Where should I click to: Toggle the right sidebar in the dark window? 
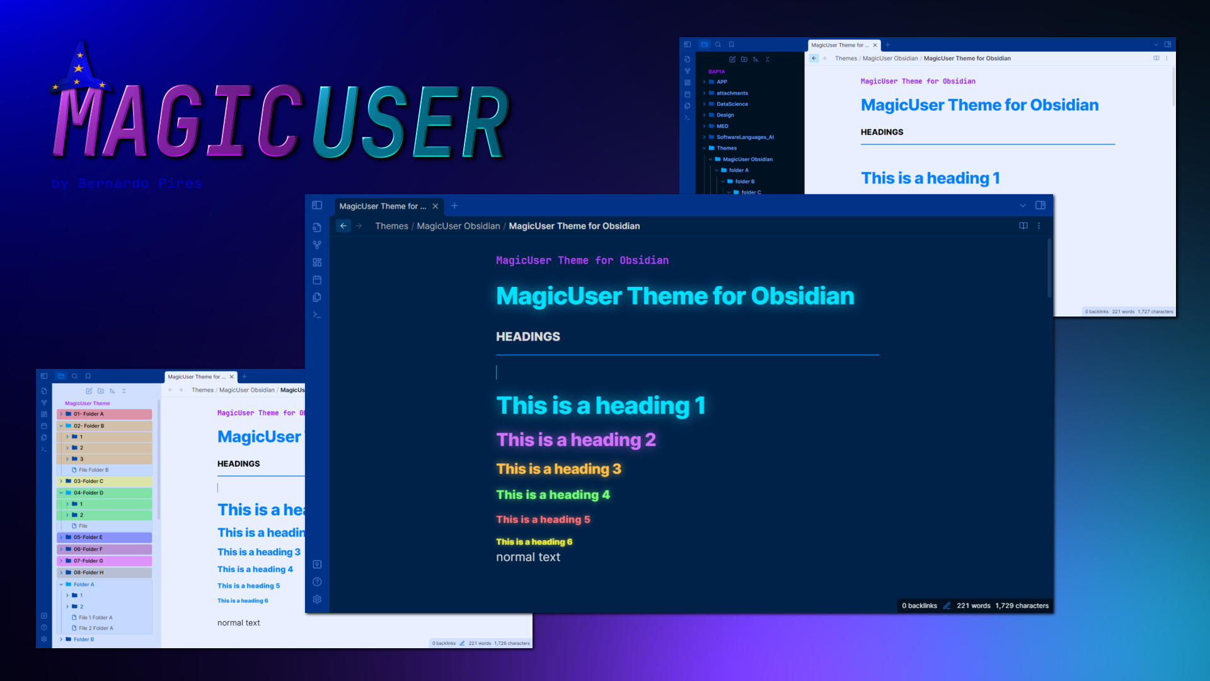click(x=1040, y=206)
